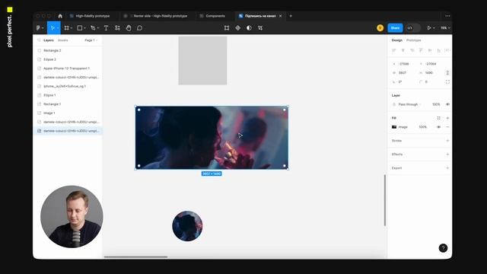Screen dimensions: 487x274
Task: Click the vertical canvas scrollbar
Action: [x=385, y=200]
